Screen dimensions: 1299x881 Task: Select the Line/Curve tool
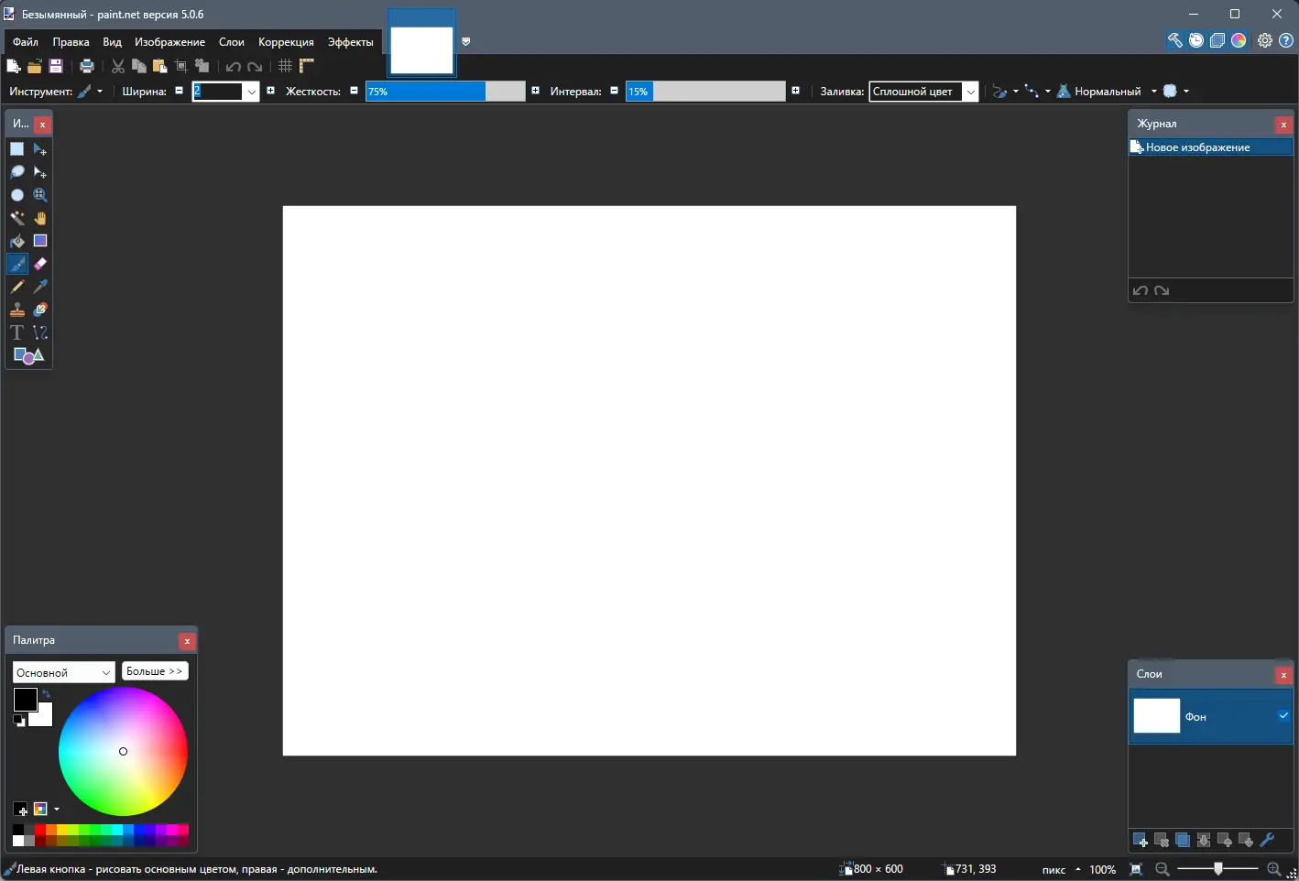pyautogui.click(x=40, y=332)
